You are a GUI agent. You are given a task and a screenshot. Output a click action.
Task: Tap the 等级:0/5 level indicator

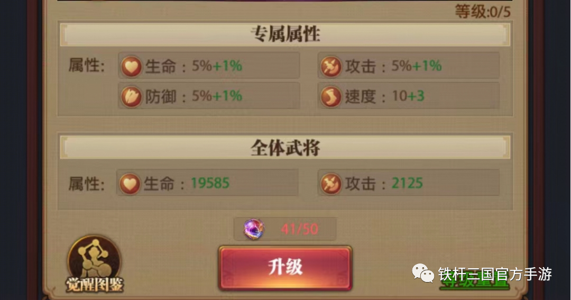coord(483,12)
